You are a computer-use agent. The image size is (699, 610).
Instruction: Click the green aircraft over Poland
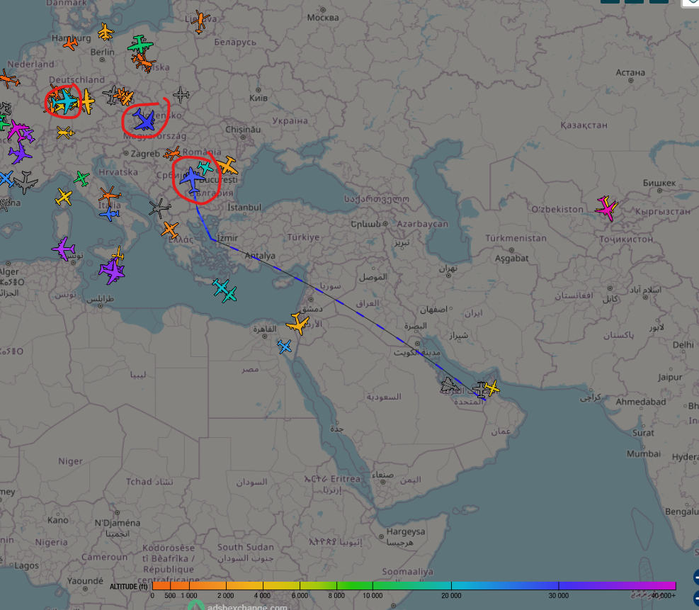point(140,45)
